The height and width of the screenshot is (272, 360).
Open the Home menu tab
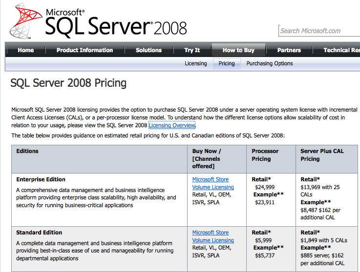[x=26, y=50]
